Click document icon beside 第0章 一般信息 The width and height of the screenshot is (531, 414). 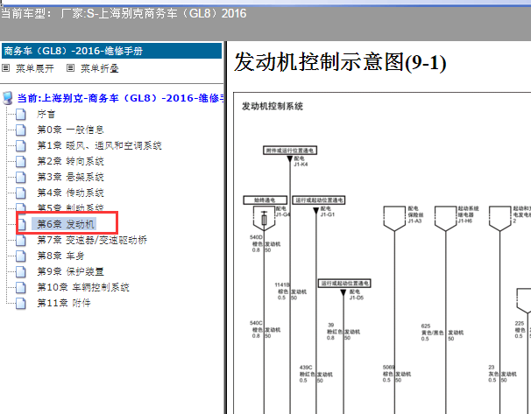tap(21, 130)
